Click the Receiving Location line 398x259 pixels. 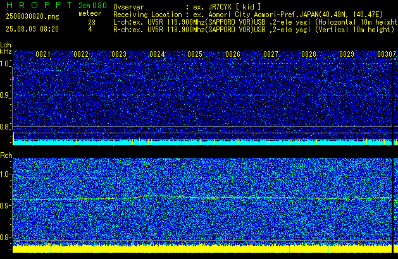tap(248, 15)
